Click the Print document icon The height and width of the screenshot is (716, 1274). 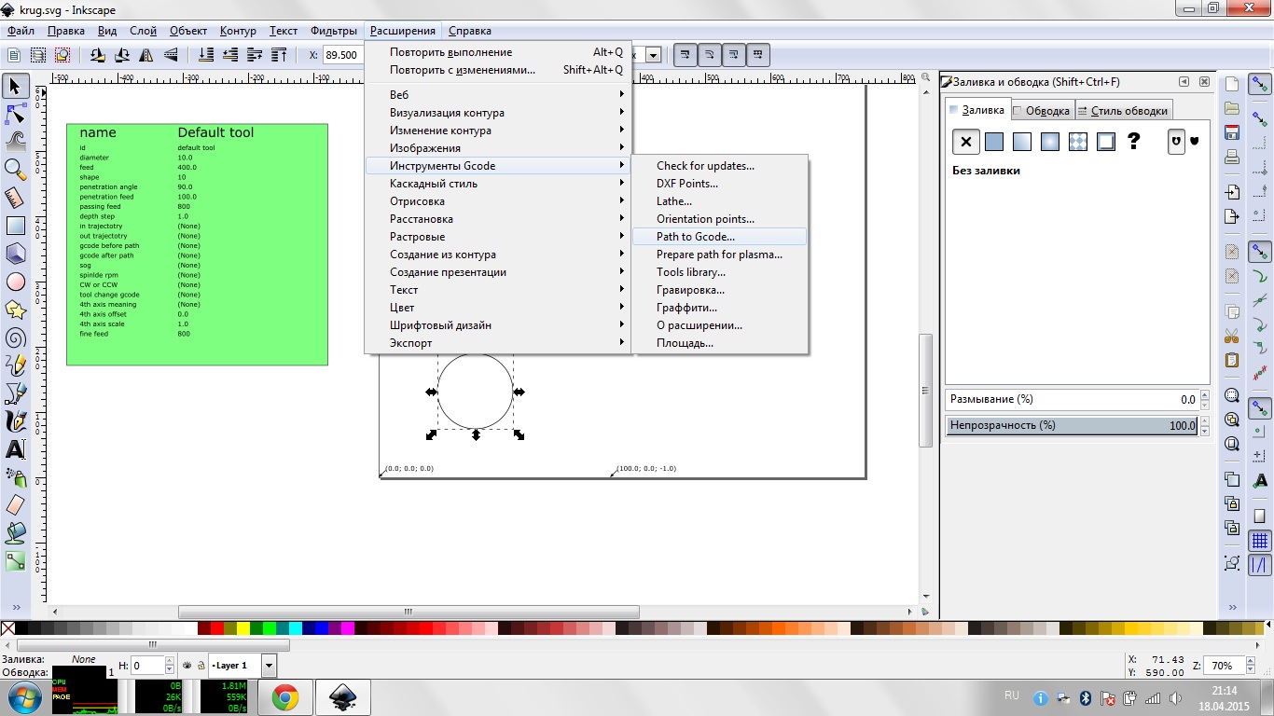point(1232,157)
